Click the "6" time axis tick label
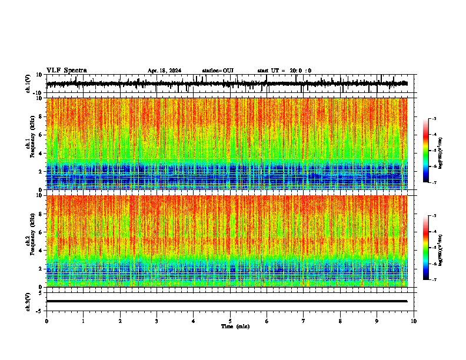Viewport: 466px width, 360px height. click(x=267, y=321)
